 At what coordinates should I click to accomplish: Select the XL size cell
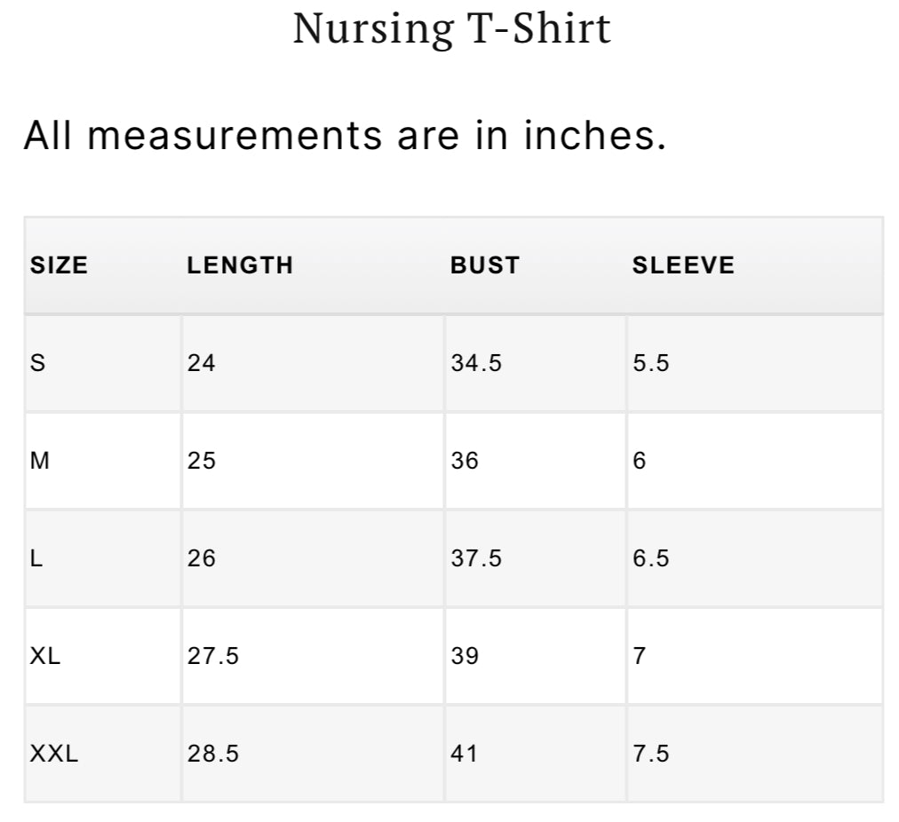[x=45, y=656]
